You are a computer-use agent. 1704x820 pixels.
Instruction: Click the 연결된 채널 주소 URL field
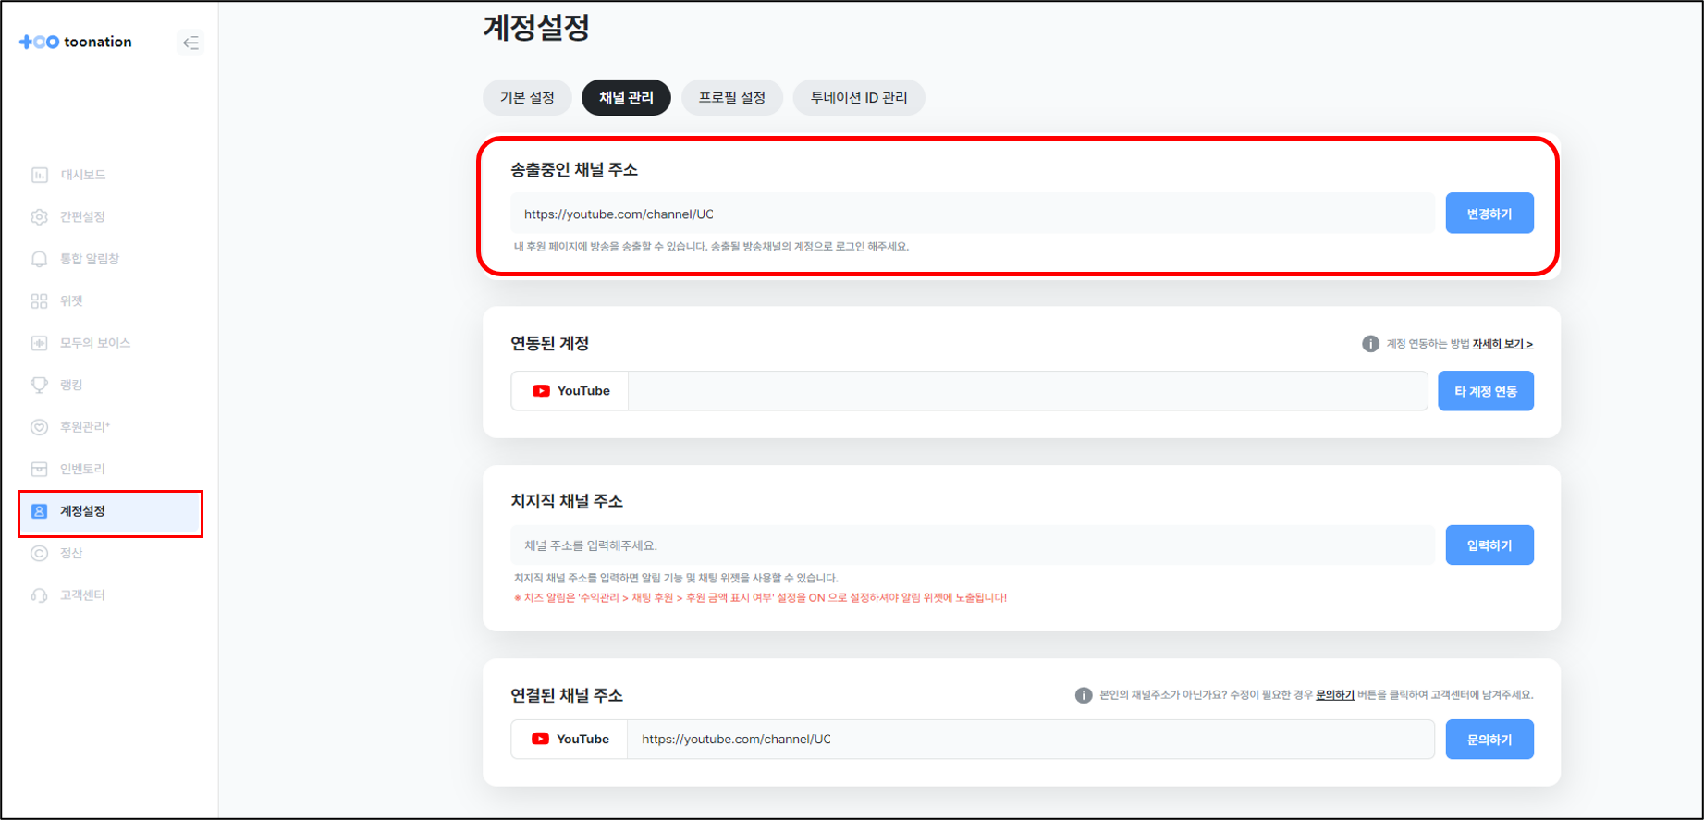tap(1031, 740)
